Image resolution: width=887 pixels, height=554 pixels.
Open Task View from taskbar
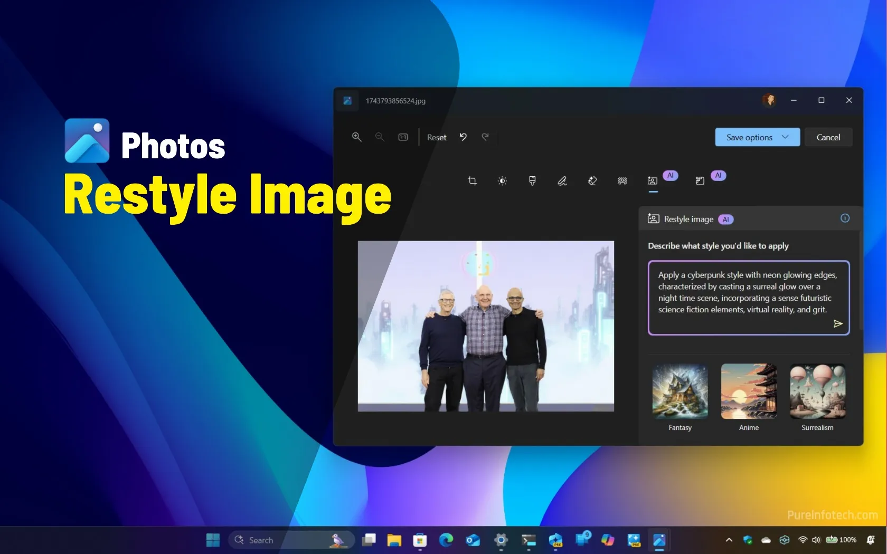[x=369, y=540]
